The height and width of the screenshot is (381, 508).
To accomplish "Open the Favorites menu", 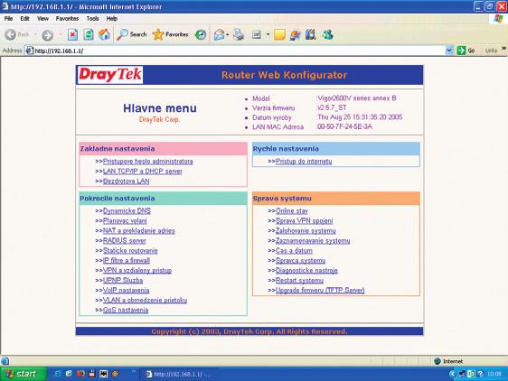I will tap(67, 19).
